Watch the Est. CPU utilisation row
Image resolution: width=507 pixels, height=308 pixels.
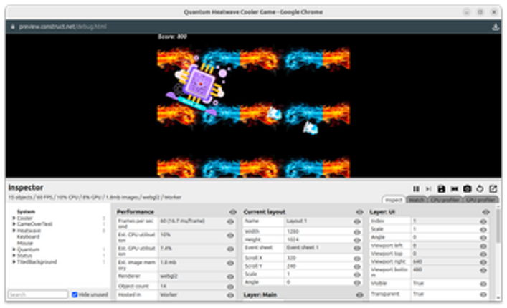tap(230, 236)
